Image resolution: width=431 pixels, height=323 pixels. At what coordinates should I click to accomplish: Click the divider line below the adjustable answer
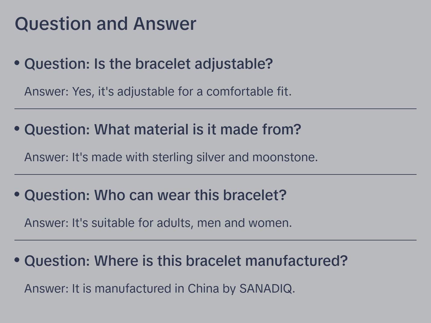click(215, 109)
